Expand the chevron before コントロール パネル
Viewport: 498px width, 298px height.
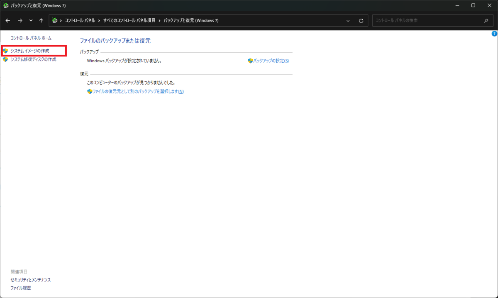pos(61,20)
